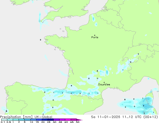Click the legend value '0.1'

[x=3, y=122]
